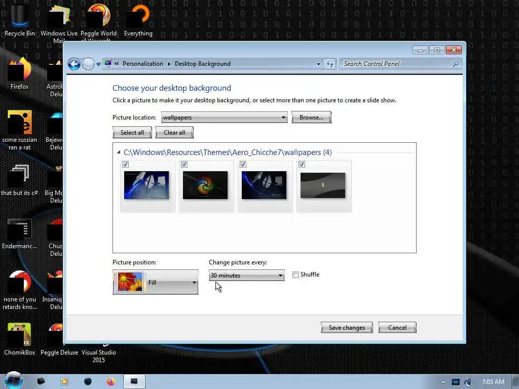Screen dimensions: 519x389
Task: Click the first black taskbar icon
Action: (41, 381)
